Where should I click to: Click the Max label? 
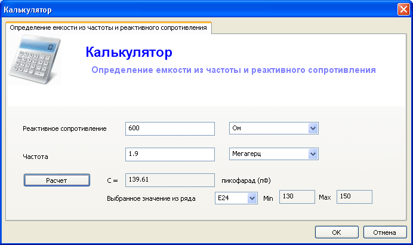click(325, 197)
